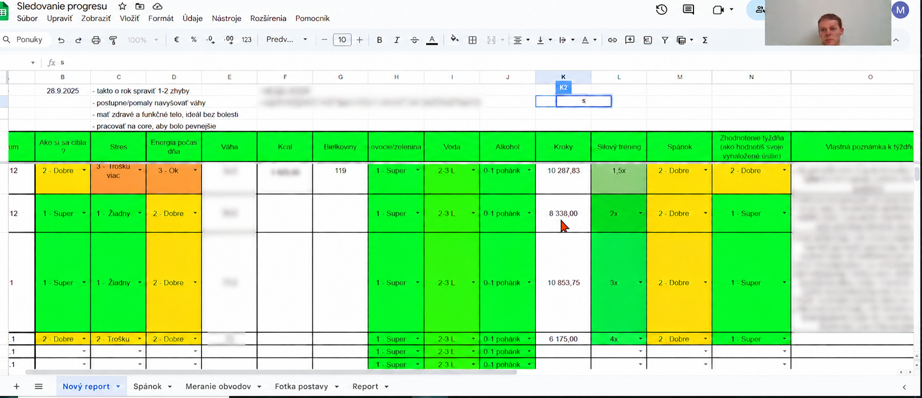Format cell as percent
This screenshot has height=398, width=922.
194,40
